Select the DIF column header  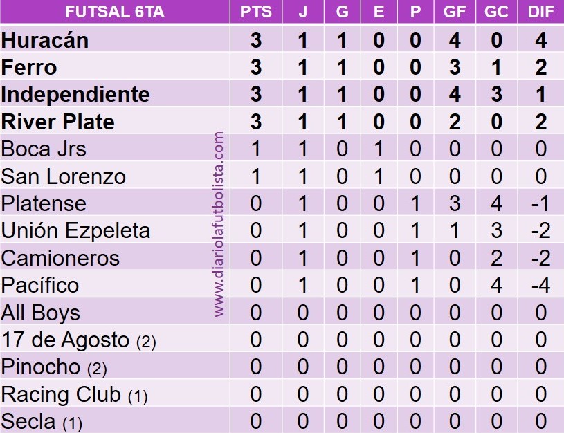coord(540,12)
